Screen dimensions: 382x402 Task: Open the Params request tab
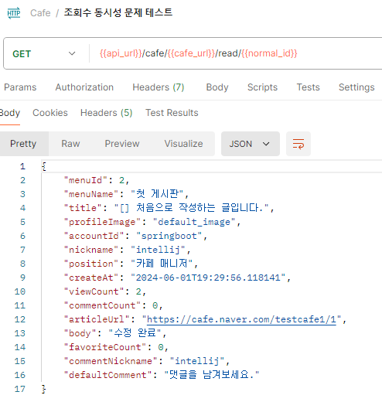(20, 87)
